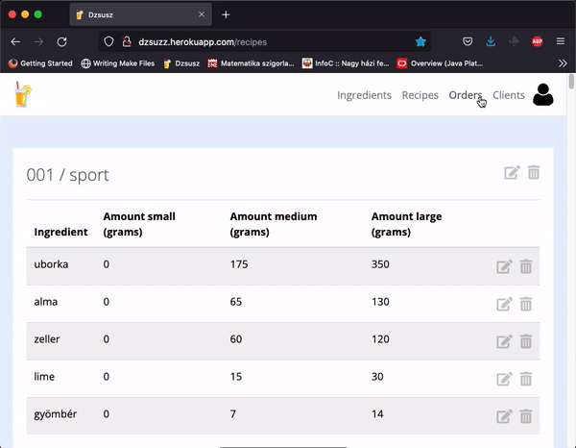Show more bookmarks overflow chevron
This screenshot has height=448, width=576.
coord(562,63)
